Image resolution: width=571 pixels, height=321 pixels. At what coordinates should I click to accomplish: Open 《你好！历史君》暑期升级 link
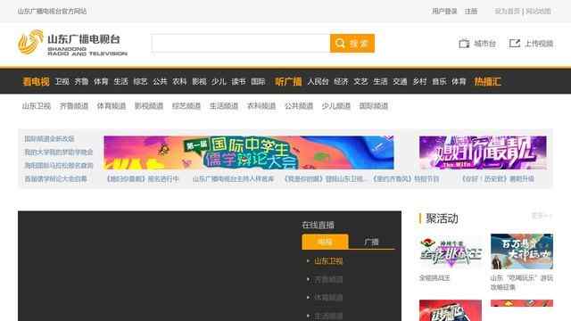click(498, 178)
